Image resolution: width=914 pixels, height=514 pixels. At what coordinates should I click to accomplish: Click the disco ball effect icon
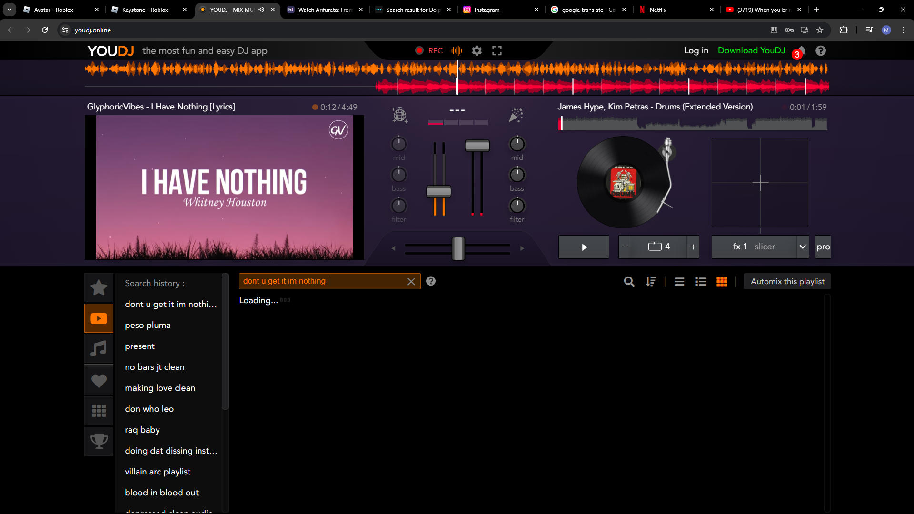click(399, 115)
